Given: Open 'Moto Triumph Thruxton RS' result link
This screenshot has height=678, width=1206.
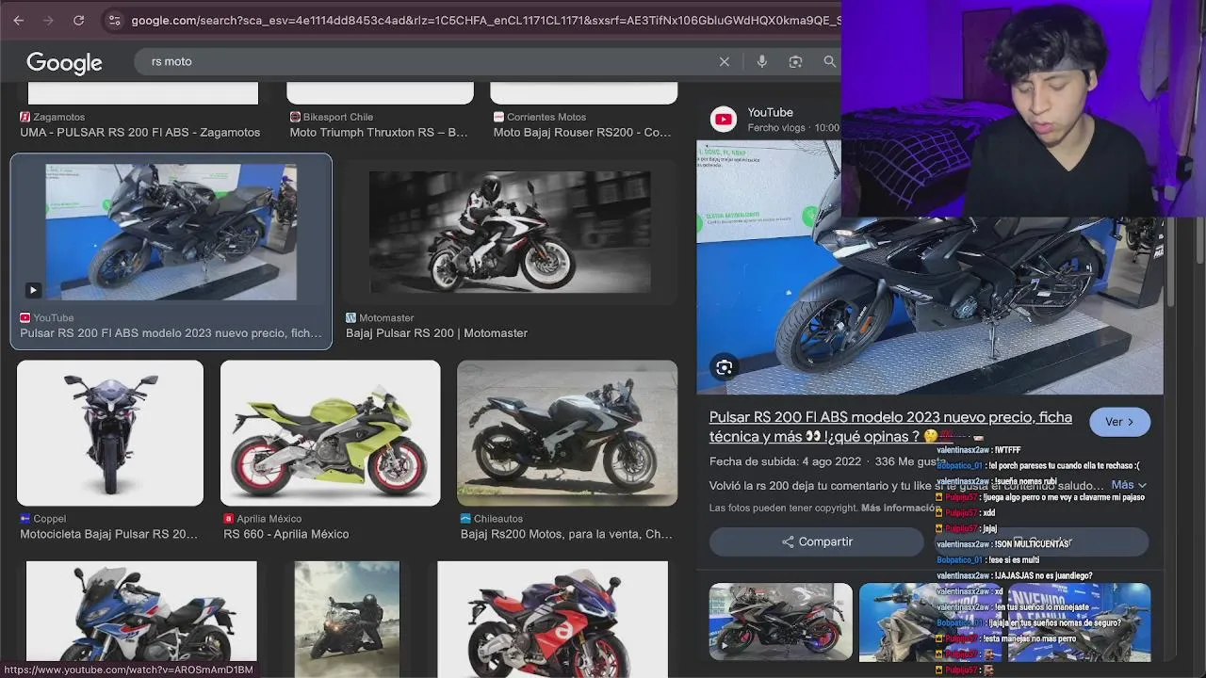Looking at the screenshot, I should point(379,133).
